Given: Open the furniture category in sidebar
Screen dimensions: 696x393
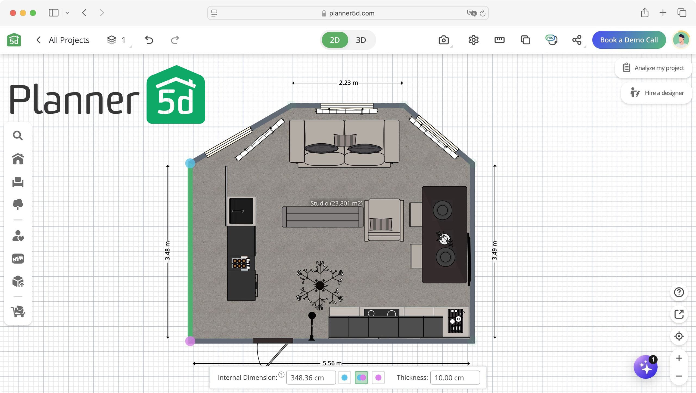Looking at the screenshot, I should click(x=18, y=182).
